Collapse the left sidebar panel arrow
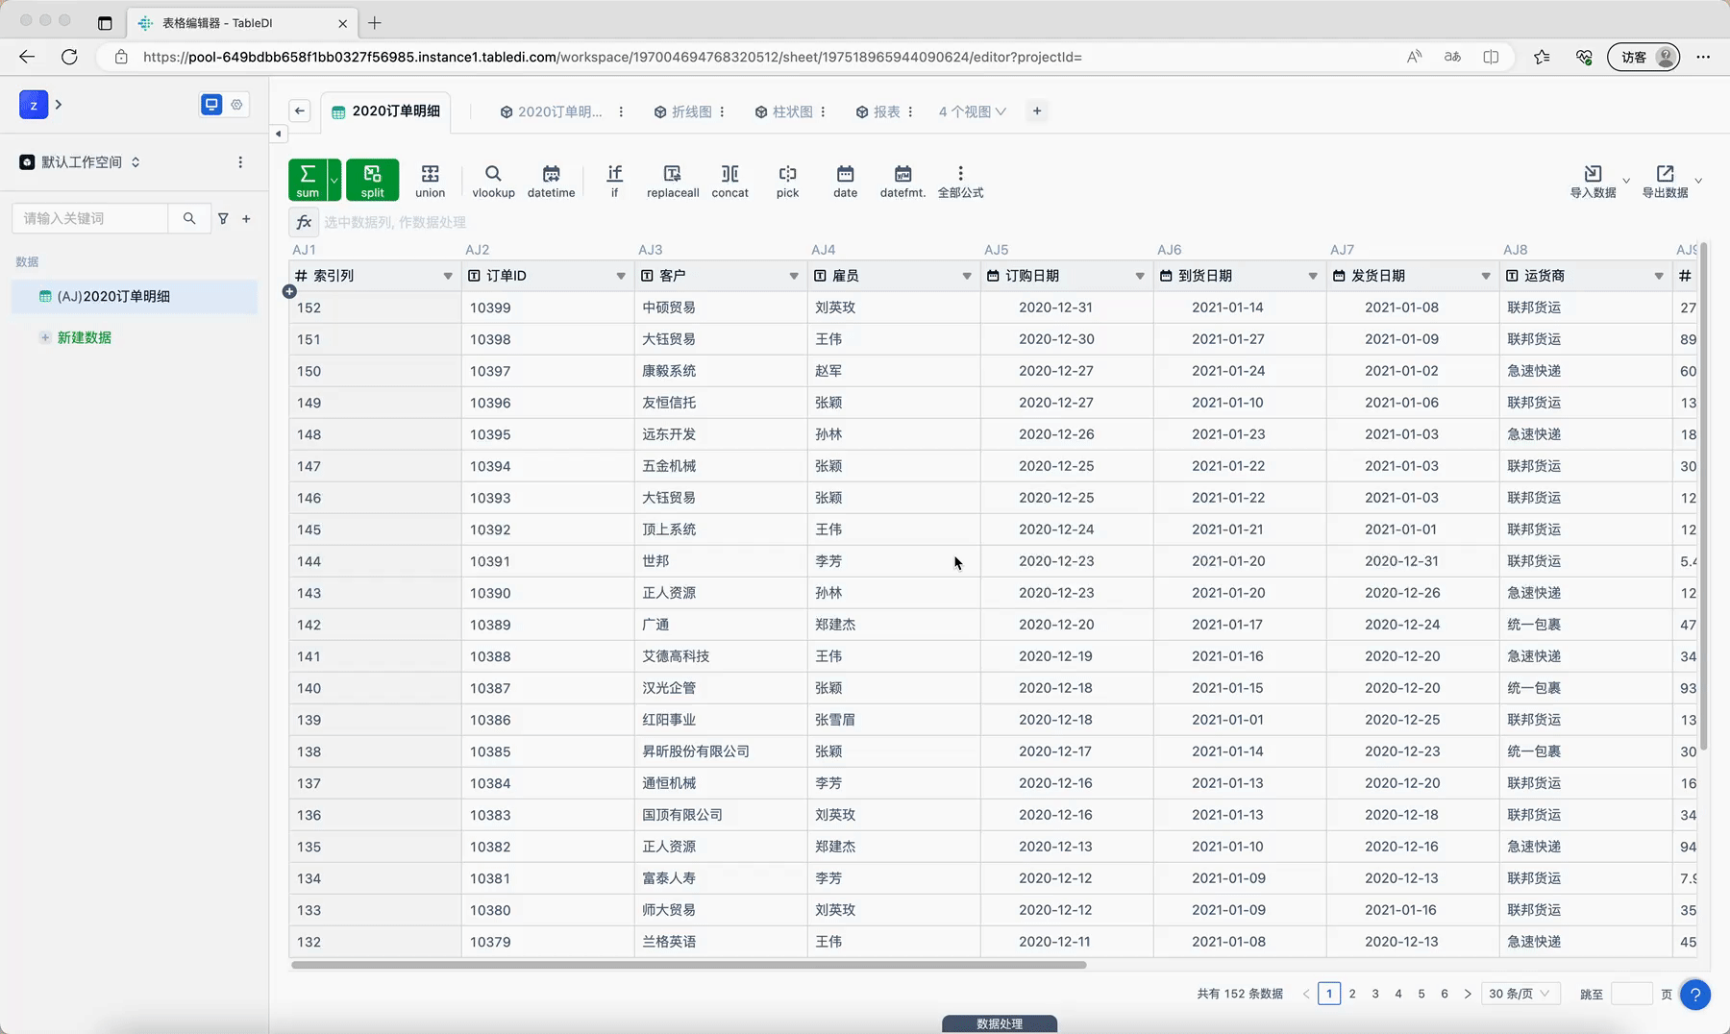The image size is (1730, 1034). [x=279, y=134]
